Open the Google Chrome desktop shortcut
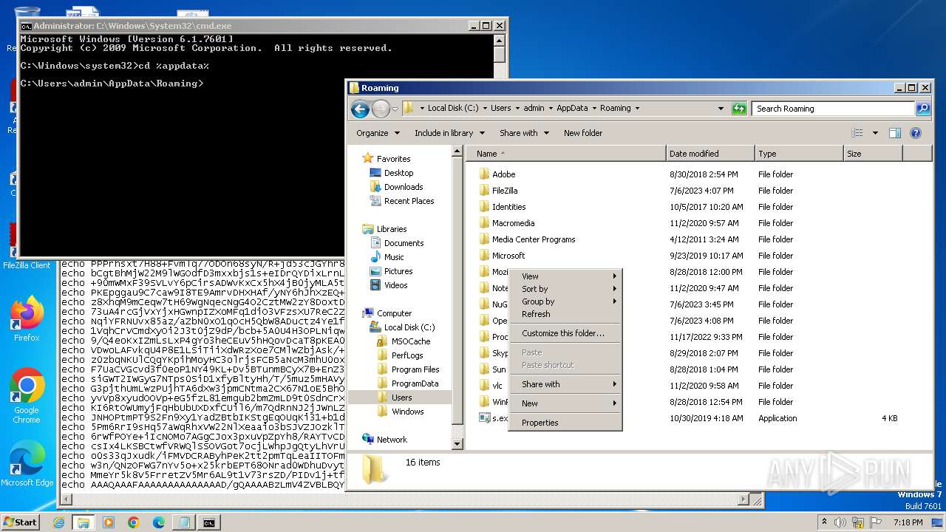 point(27,395)
